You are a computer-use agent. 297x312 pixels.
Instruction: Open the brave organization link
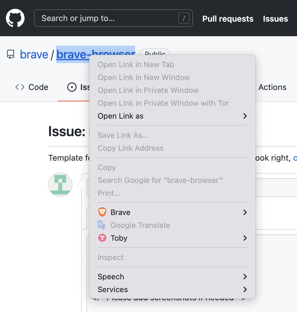34,54
